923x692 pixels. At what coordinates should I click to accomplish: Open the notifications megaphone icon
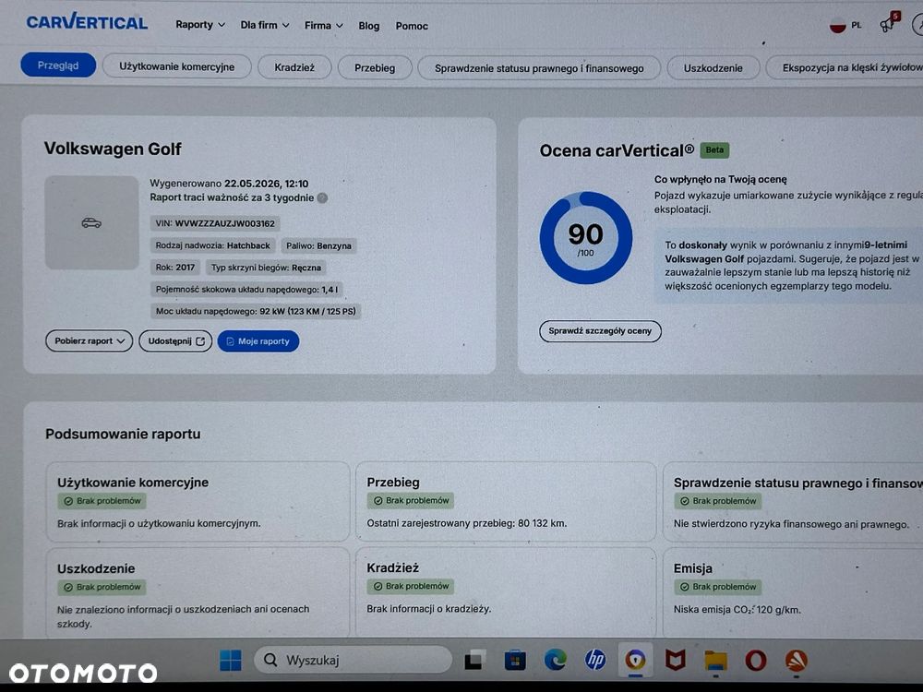(x=888, y=24)
